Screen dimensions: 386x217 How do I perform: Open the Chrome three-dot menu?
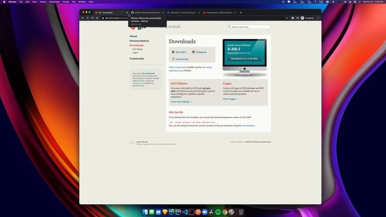pyautogui.click(x=318, y=18)
